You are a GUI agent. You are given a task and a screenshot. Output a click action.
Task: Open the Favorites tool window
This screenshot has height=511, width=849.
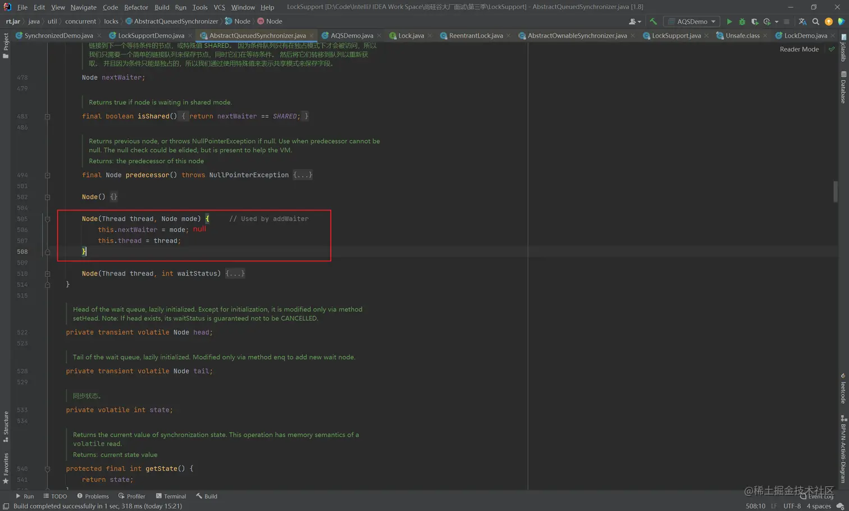[6, 468]
